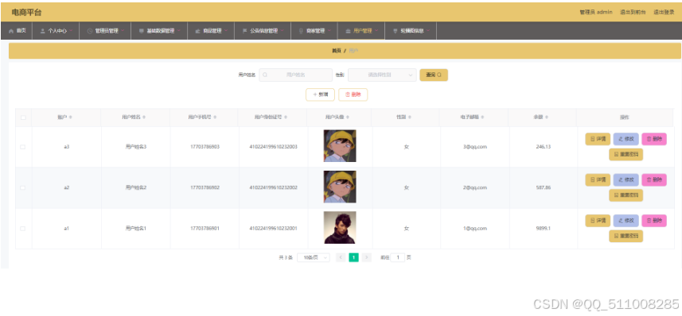This screenshot has width=682, height=316.
Task: Sort the table by 用户身份证号 column
Action: (286, 118)
